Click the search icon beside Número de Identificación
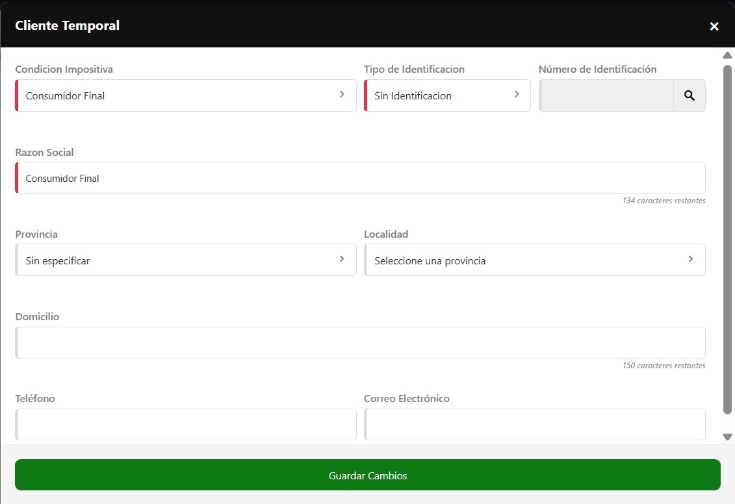 (689, 95)
